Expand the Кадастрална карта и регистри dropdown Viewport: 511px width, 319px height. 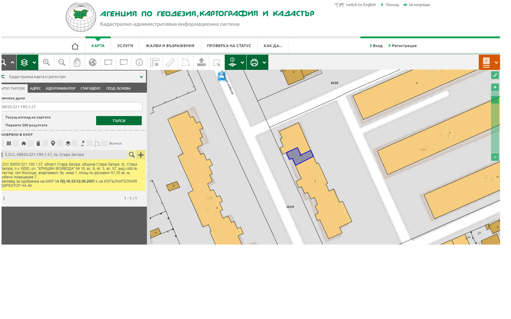[141, 77]
